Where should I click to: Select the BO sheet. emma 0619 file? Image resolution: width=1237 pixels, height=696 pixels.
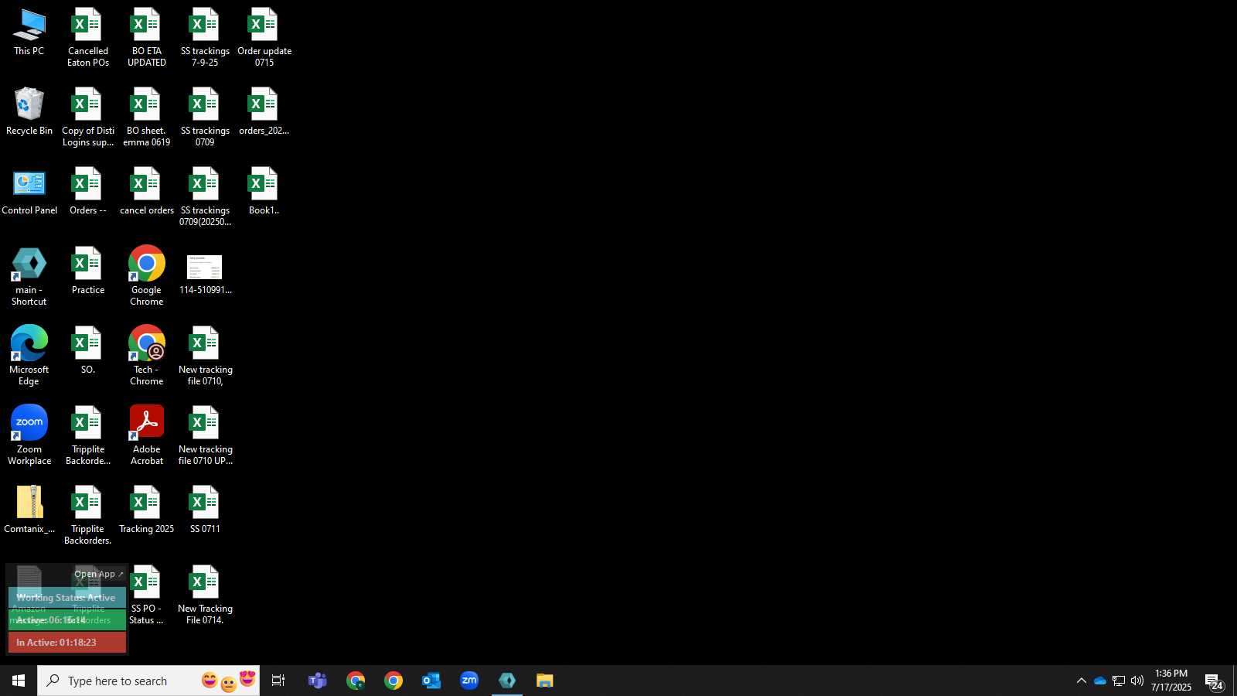point(147,118)
